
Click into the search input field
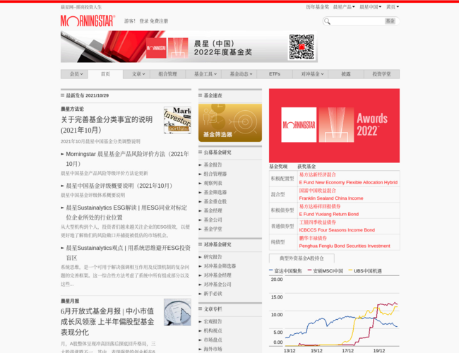pyautogui.click(x=357, y=21)
